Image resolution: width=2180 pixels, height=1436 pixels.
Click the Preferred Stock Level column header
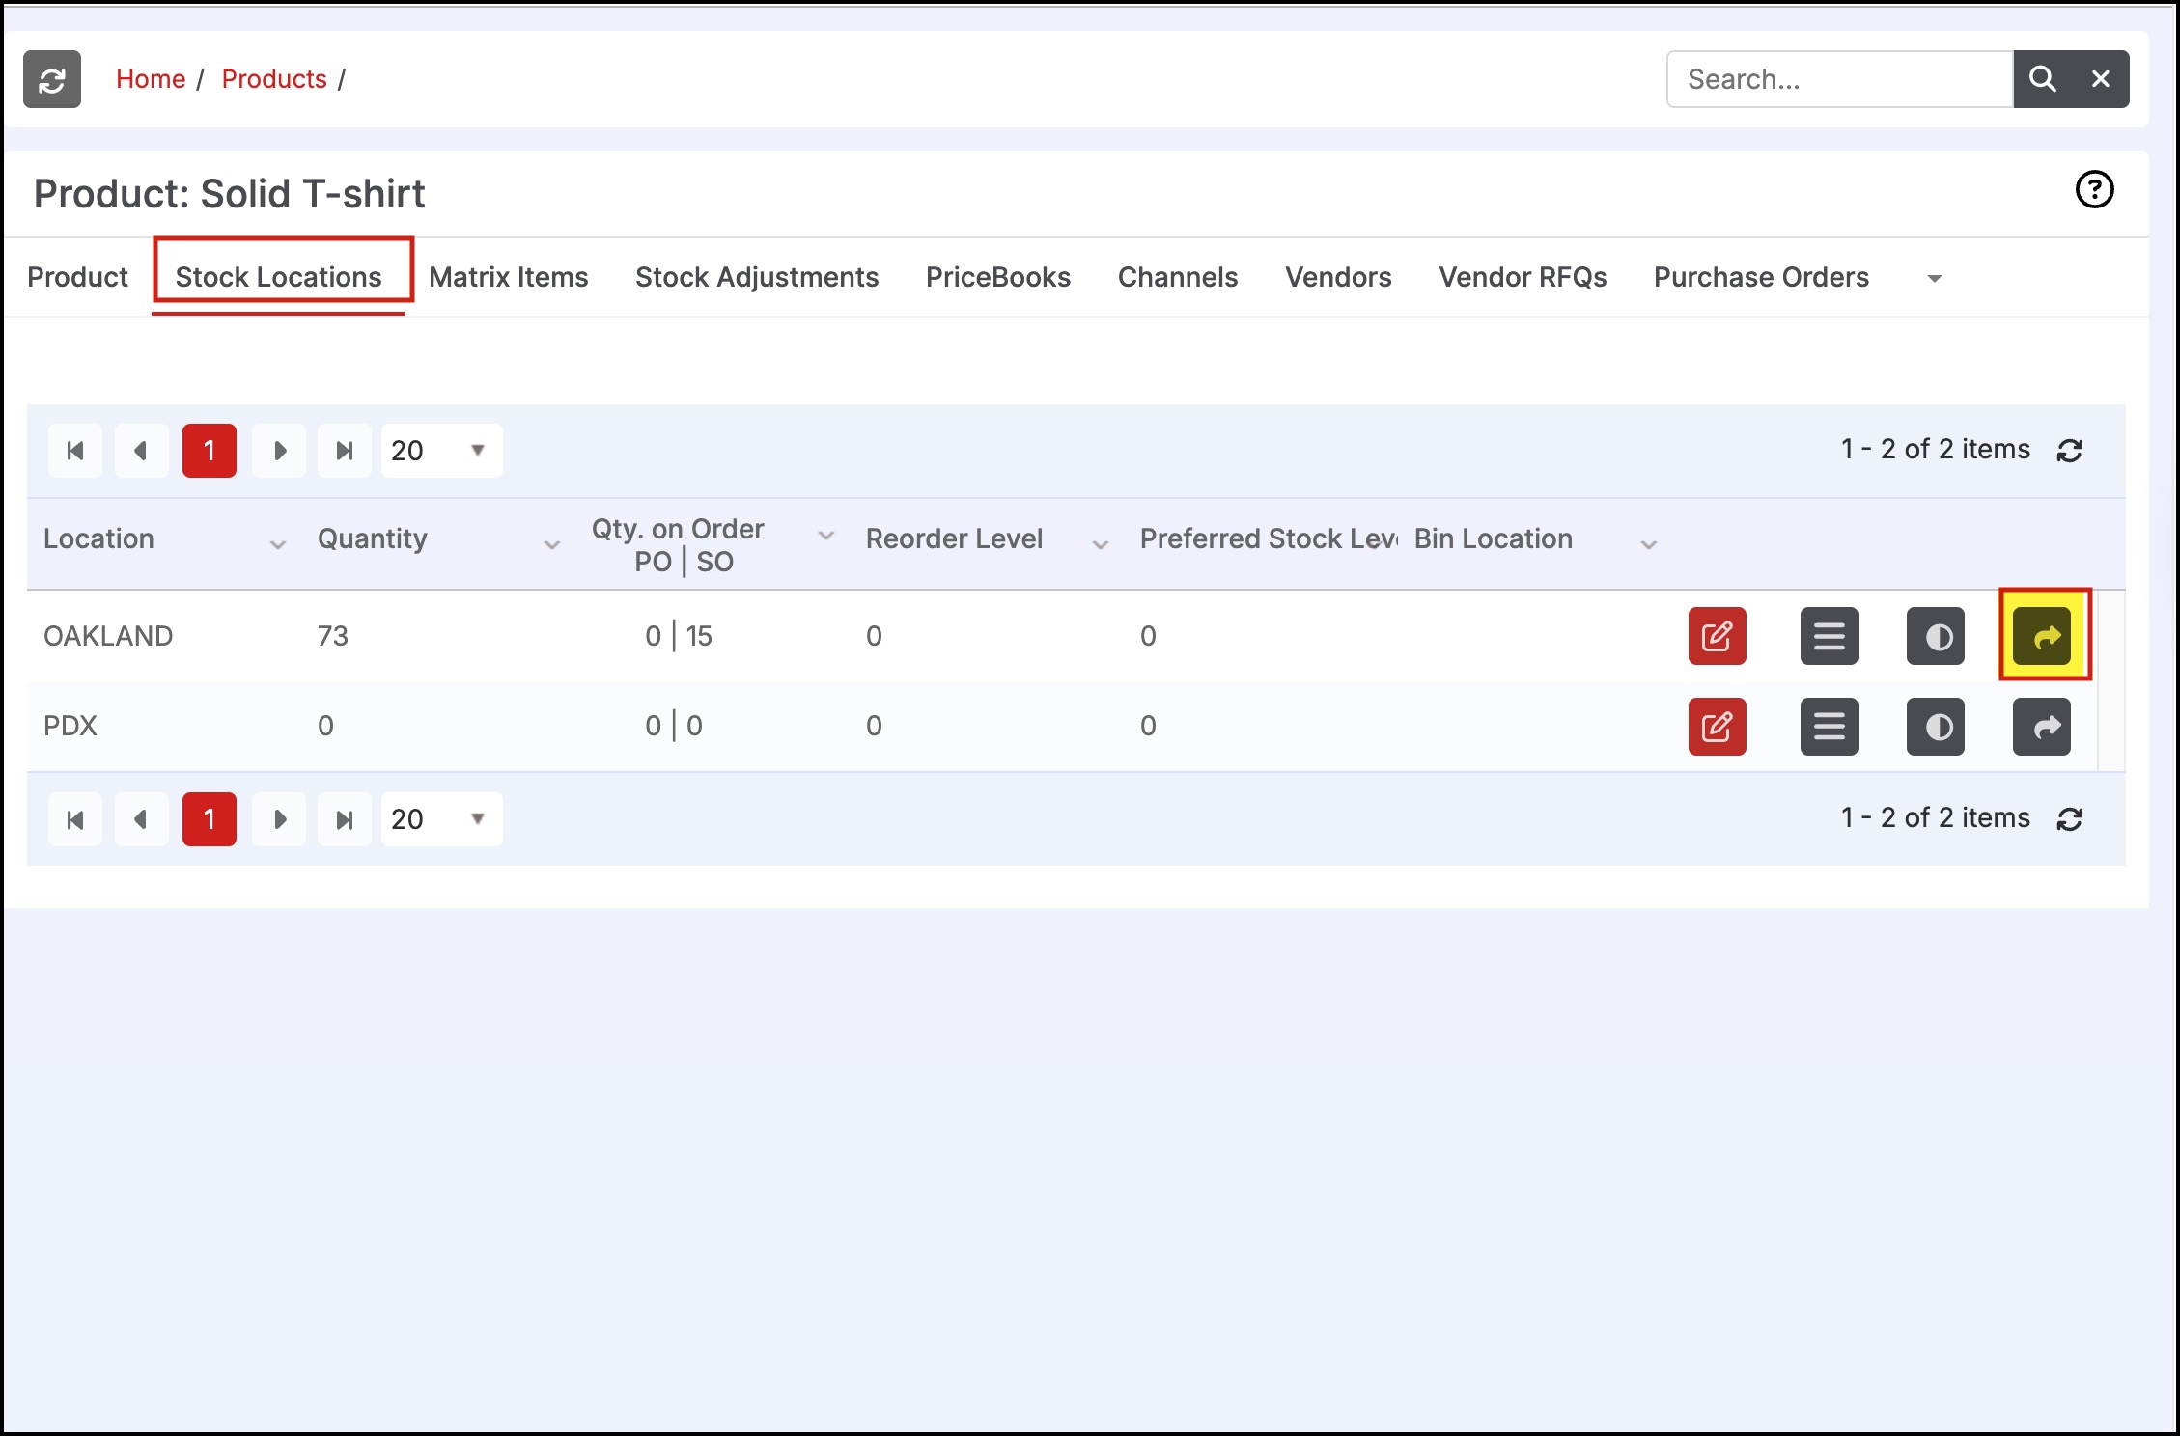tap(1269, 538)
